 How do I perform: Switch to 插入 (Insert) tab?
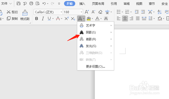click(82, 4)
